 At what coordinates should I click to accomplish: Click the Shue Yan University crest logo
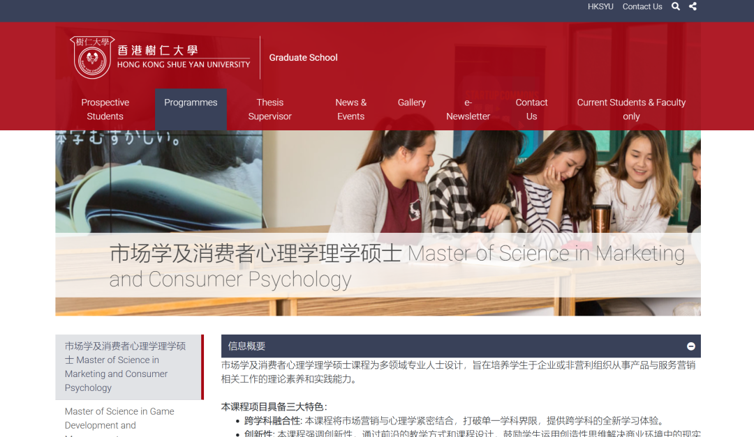pyautogui.click(x=92, y=57)
